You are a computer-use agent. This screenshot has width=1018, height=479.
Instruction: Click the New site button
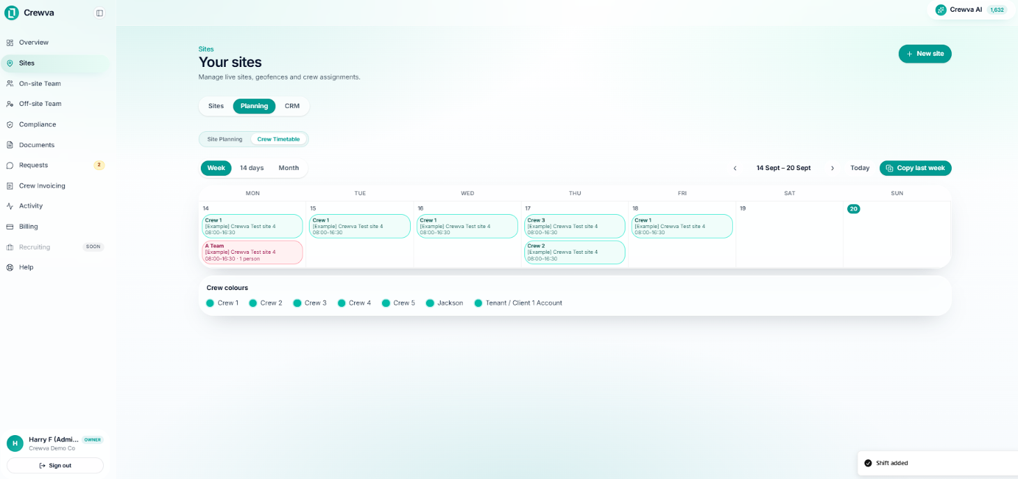click(x=925, y=54)
